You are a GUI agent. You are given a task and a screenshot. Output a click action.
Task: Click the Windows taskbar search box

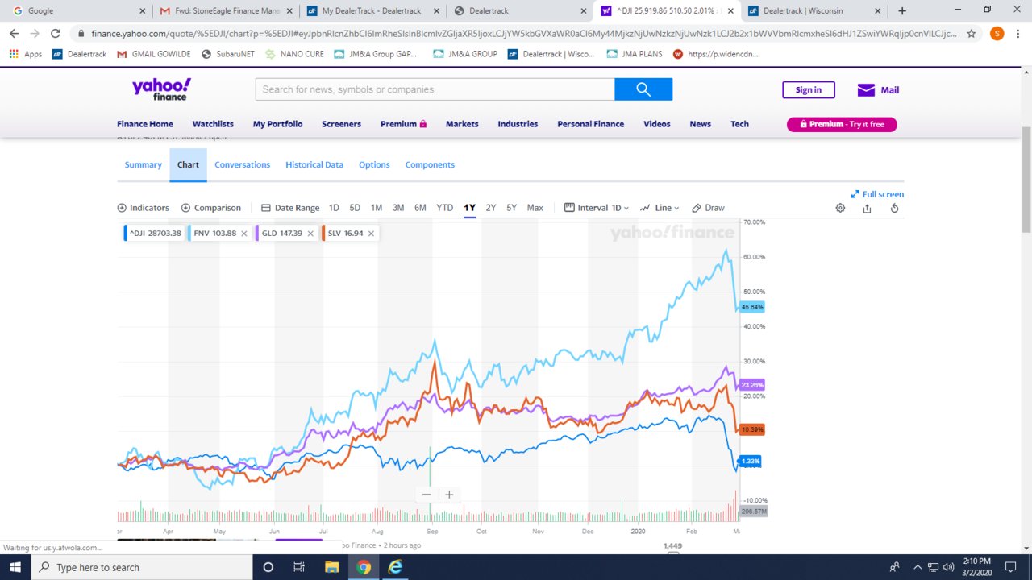(144, 567)
